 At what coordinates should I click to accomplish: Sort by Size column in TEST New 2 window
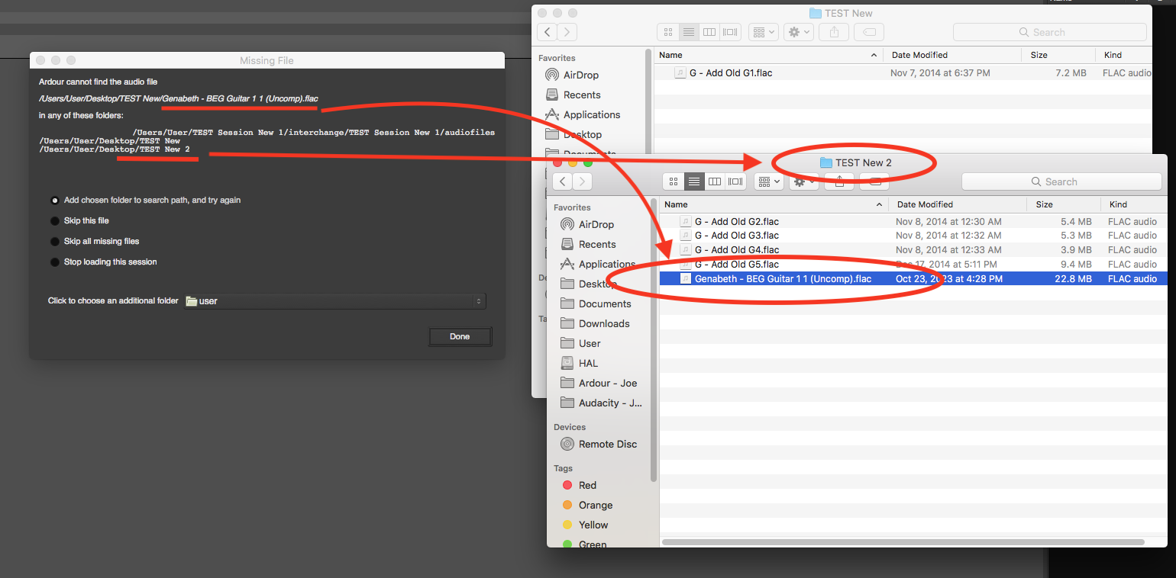click(x=1044, y=204)
